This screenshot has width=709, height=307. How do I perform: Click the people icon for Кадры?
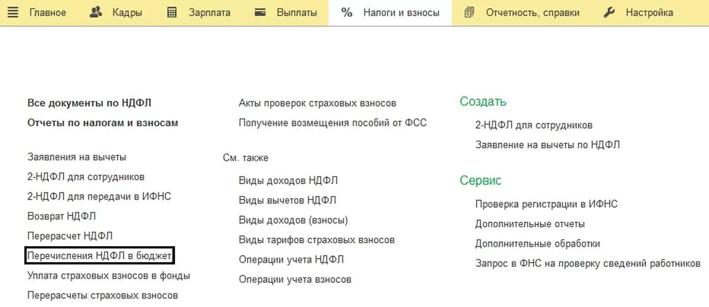click(x=96, y=12)
